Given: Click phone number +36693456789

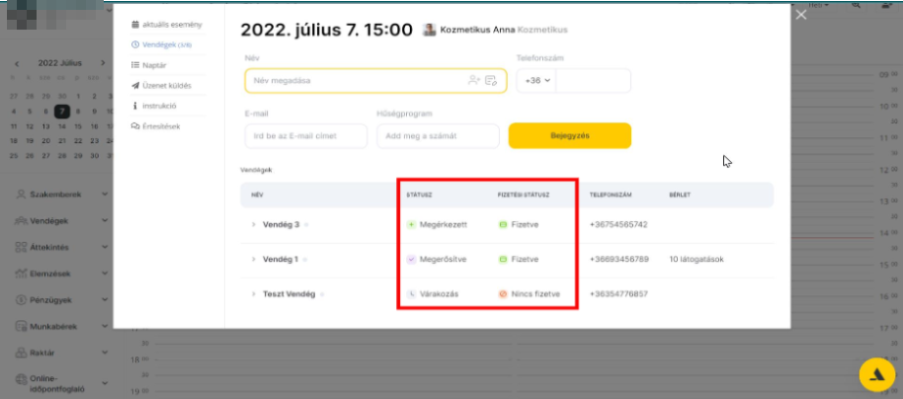Looking at the screenshot, I should tap(619, 259).
